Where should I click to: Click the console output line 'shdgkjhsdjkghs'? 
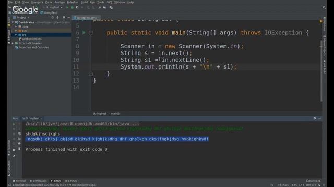click(43, 134)
